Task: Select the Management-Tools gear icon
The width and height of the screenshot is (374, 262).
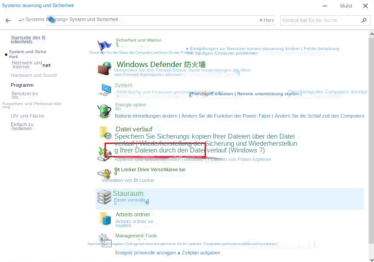Action: 104,239
